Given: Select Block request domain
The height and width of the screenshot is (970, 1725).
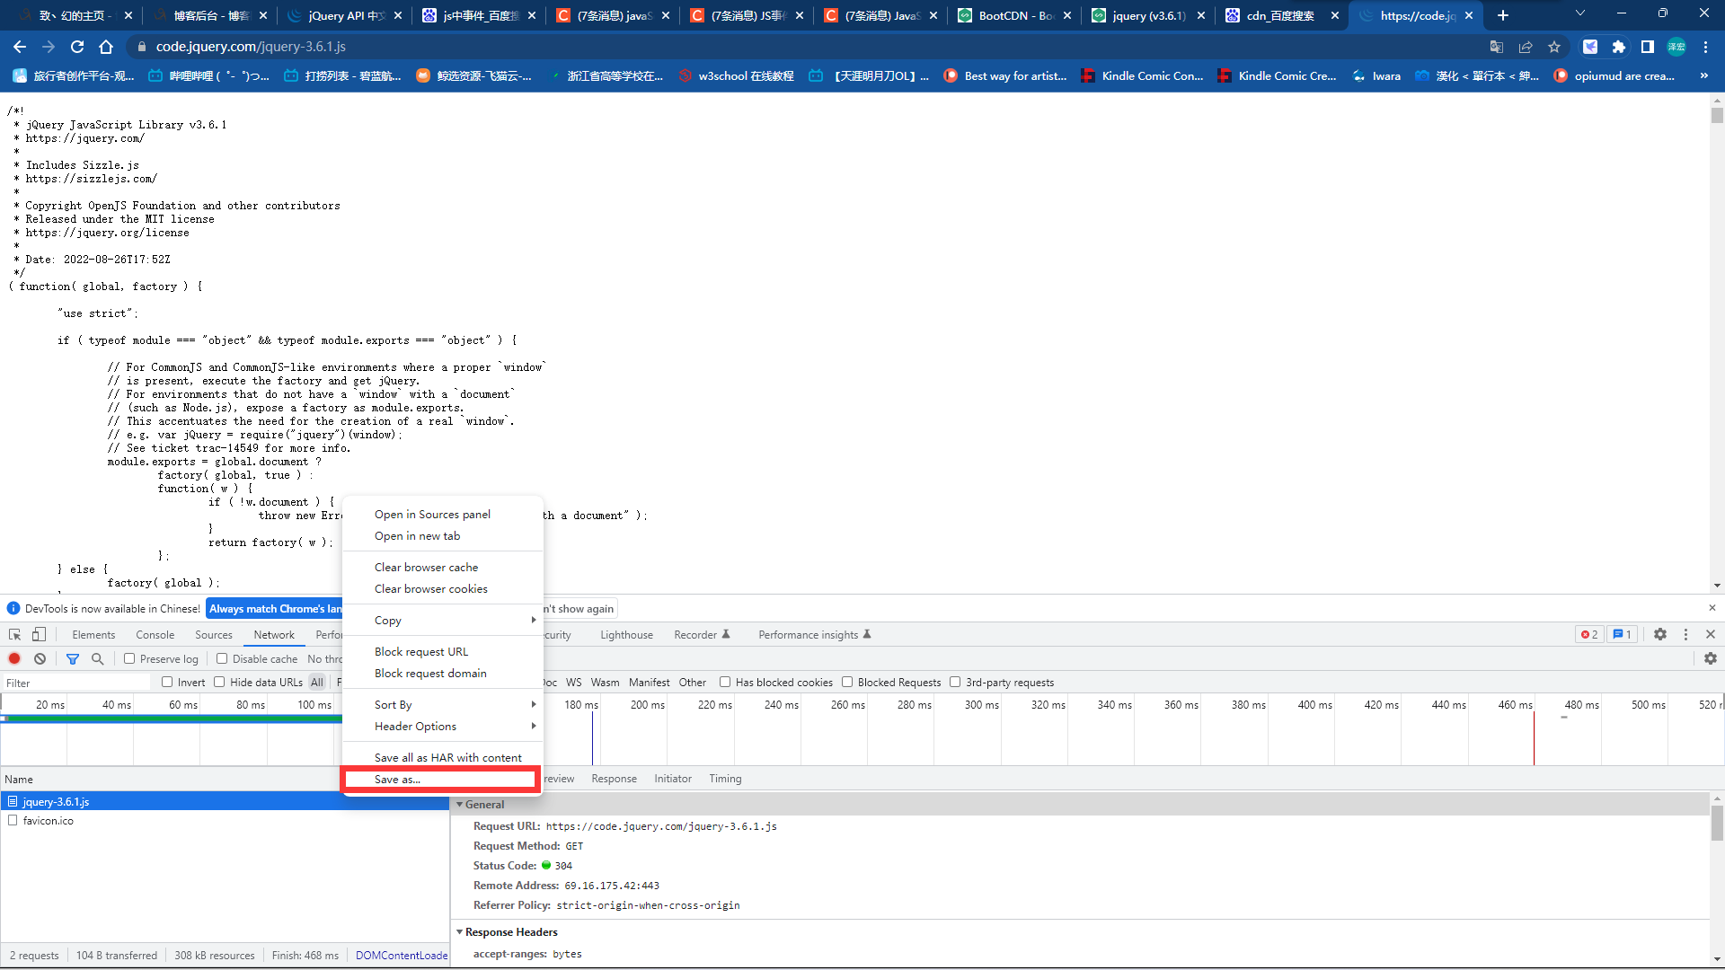Looking at the screenshot, I should coord(443,673).
